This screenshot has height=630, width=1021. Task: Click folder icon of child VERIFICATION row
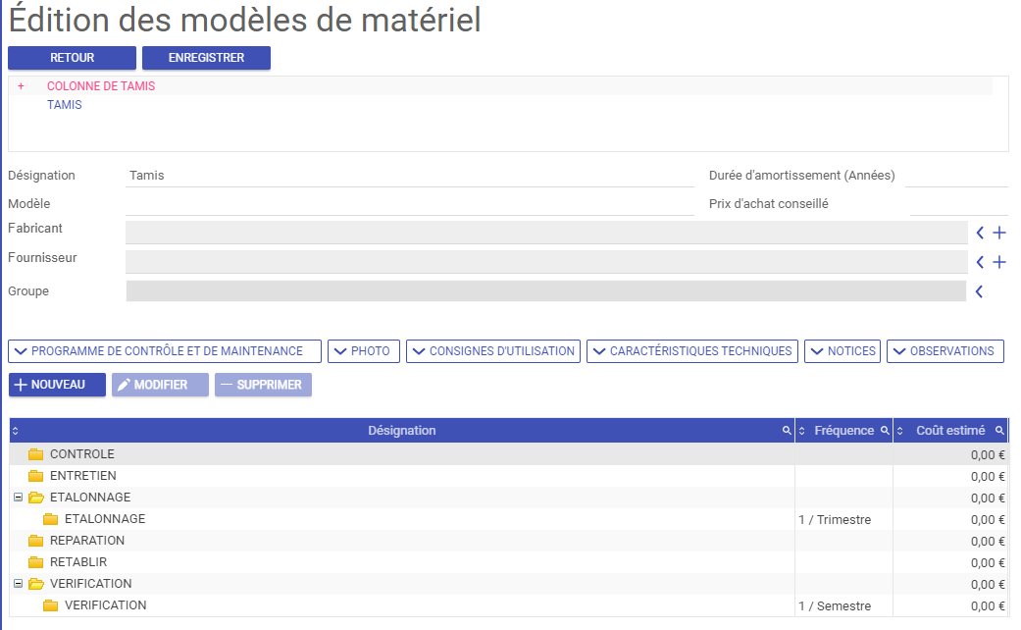click(50, 605)
